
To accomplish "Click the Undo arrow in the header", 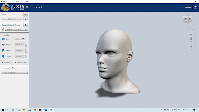I will pyautogui.click(x=35, y=7).
